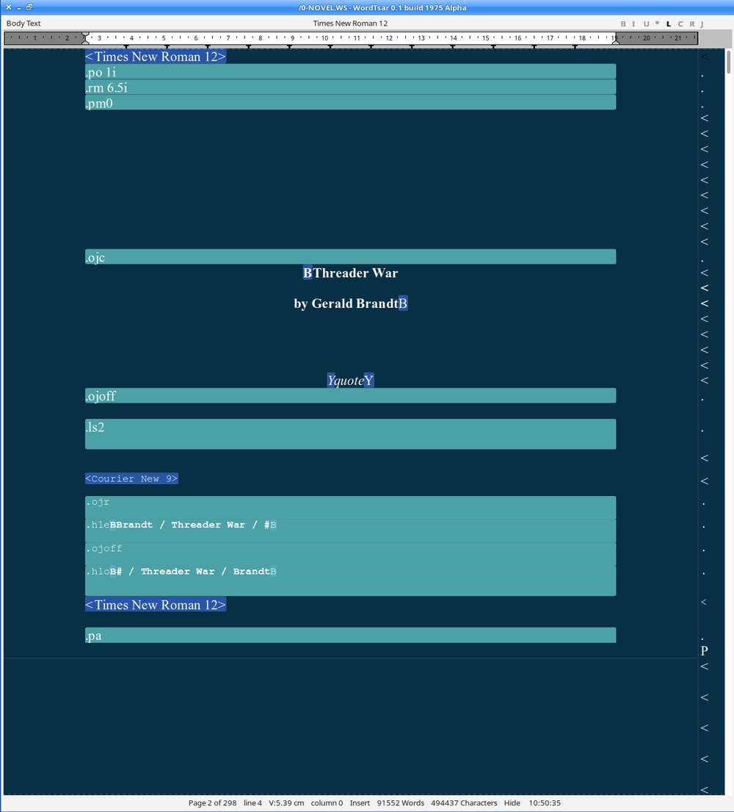
Task: Toggle italic with the I indicator
Action: click(x=633, y=24)
